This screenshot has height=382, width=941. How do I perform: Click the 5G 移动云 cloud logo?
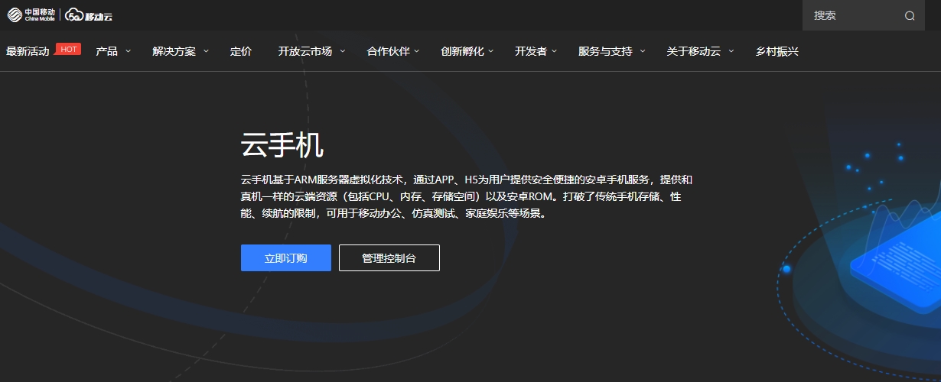[x=88, y=15]
